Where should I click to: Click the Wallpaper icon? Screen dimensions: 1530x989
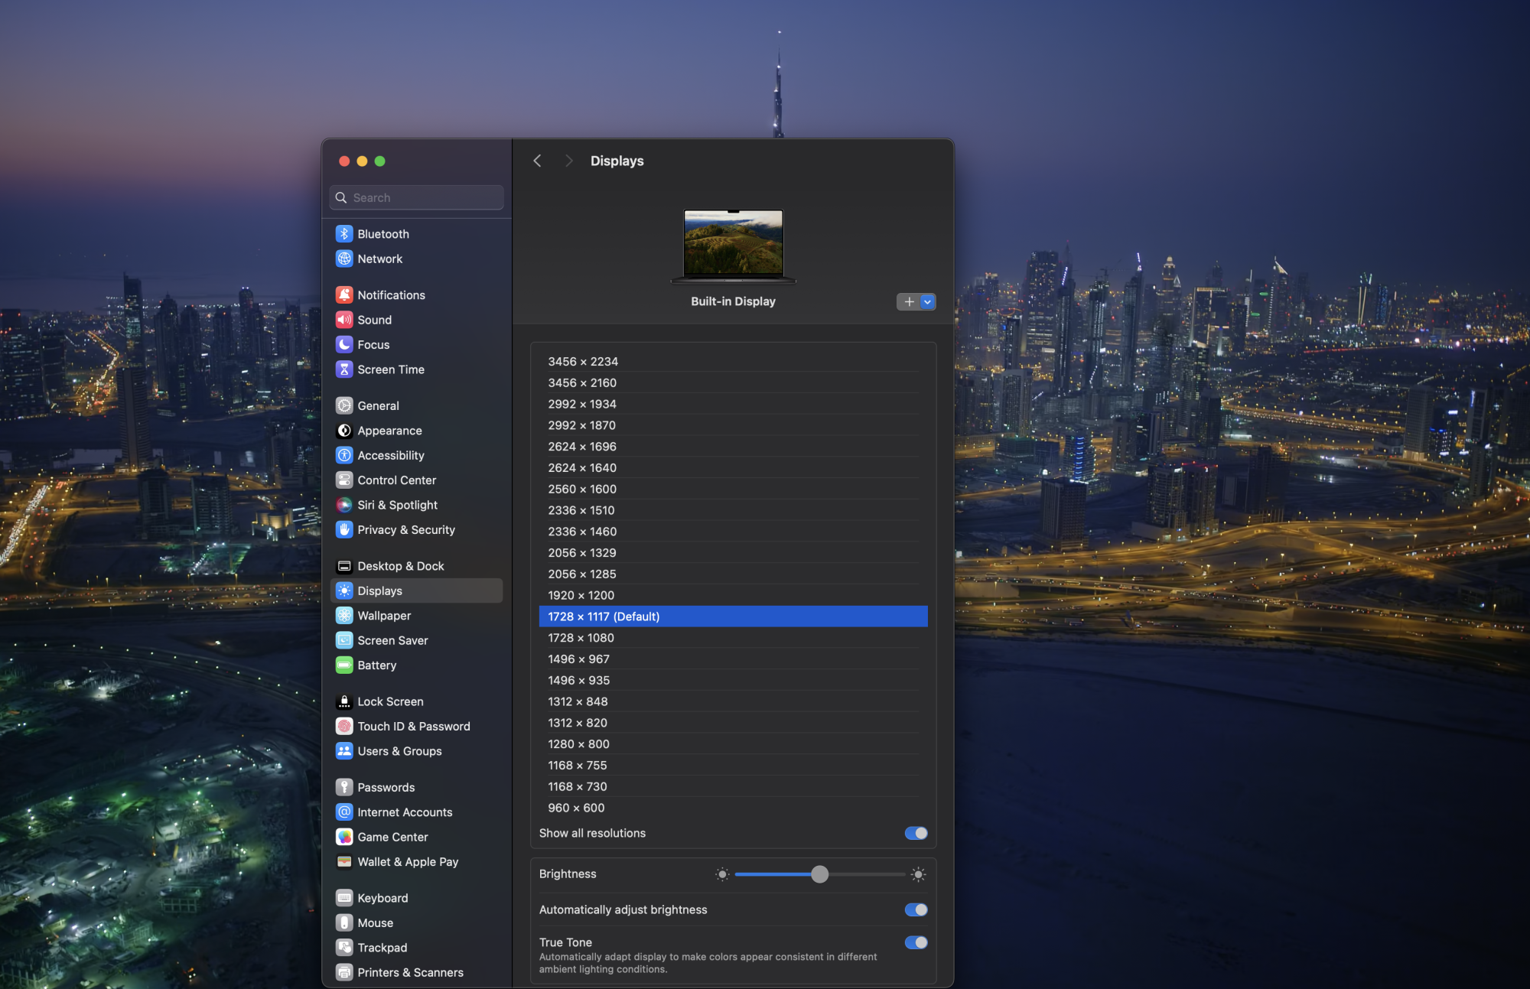pyautogui.click(x=344, y=616)
